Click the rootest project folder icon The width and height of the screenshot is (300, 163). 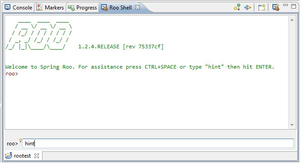click(9, 155)
